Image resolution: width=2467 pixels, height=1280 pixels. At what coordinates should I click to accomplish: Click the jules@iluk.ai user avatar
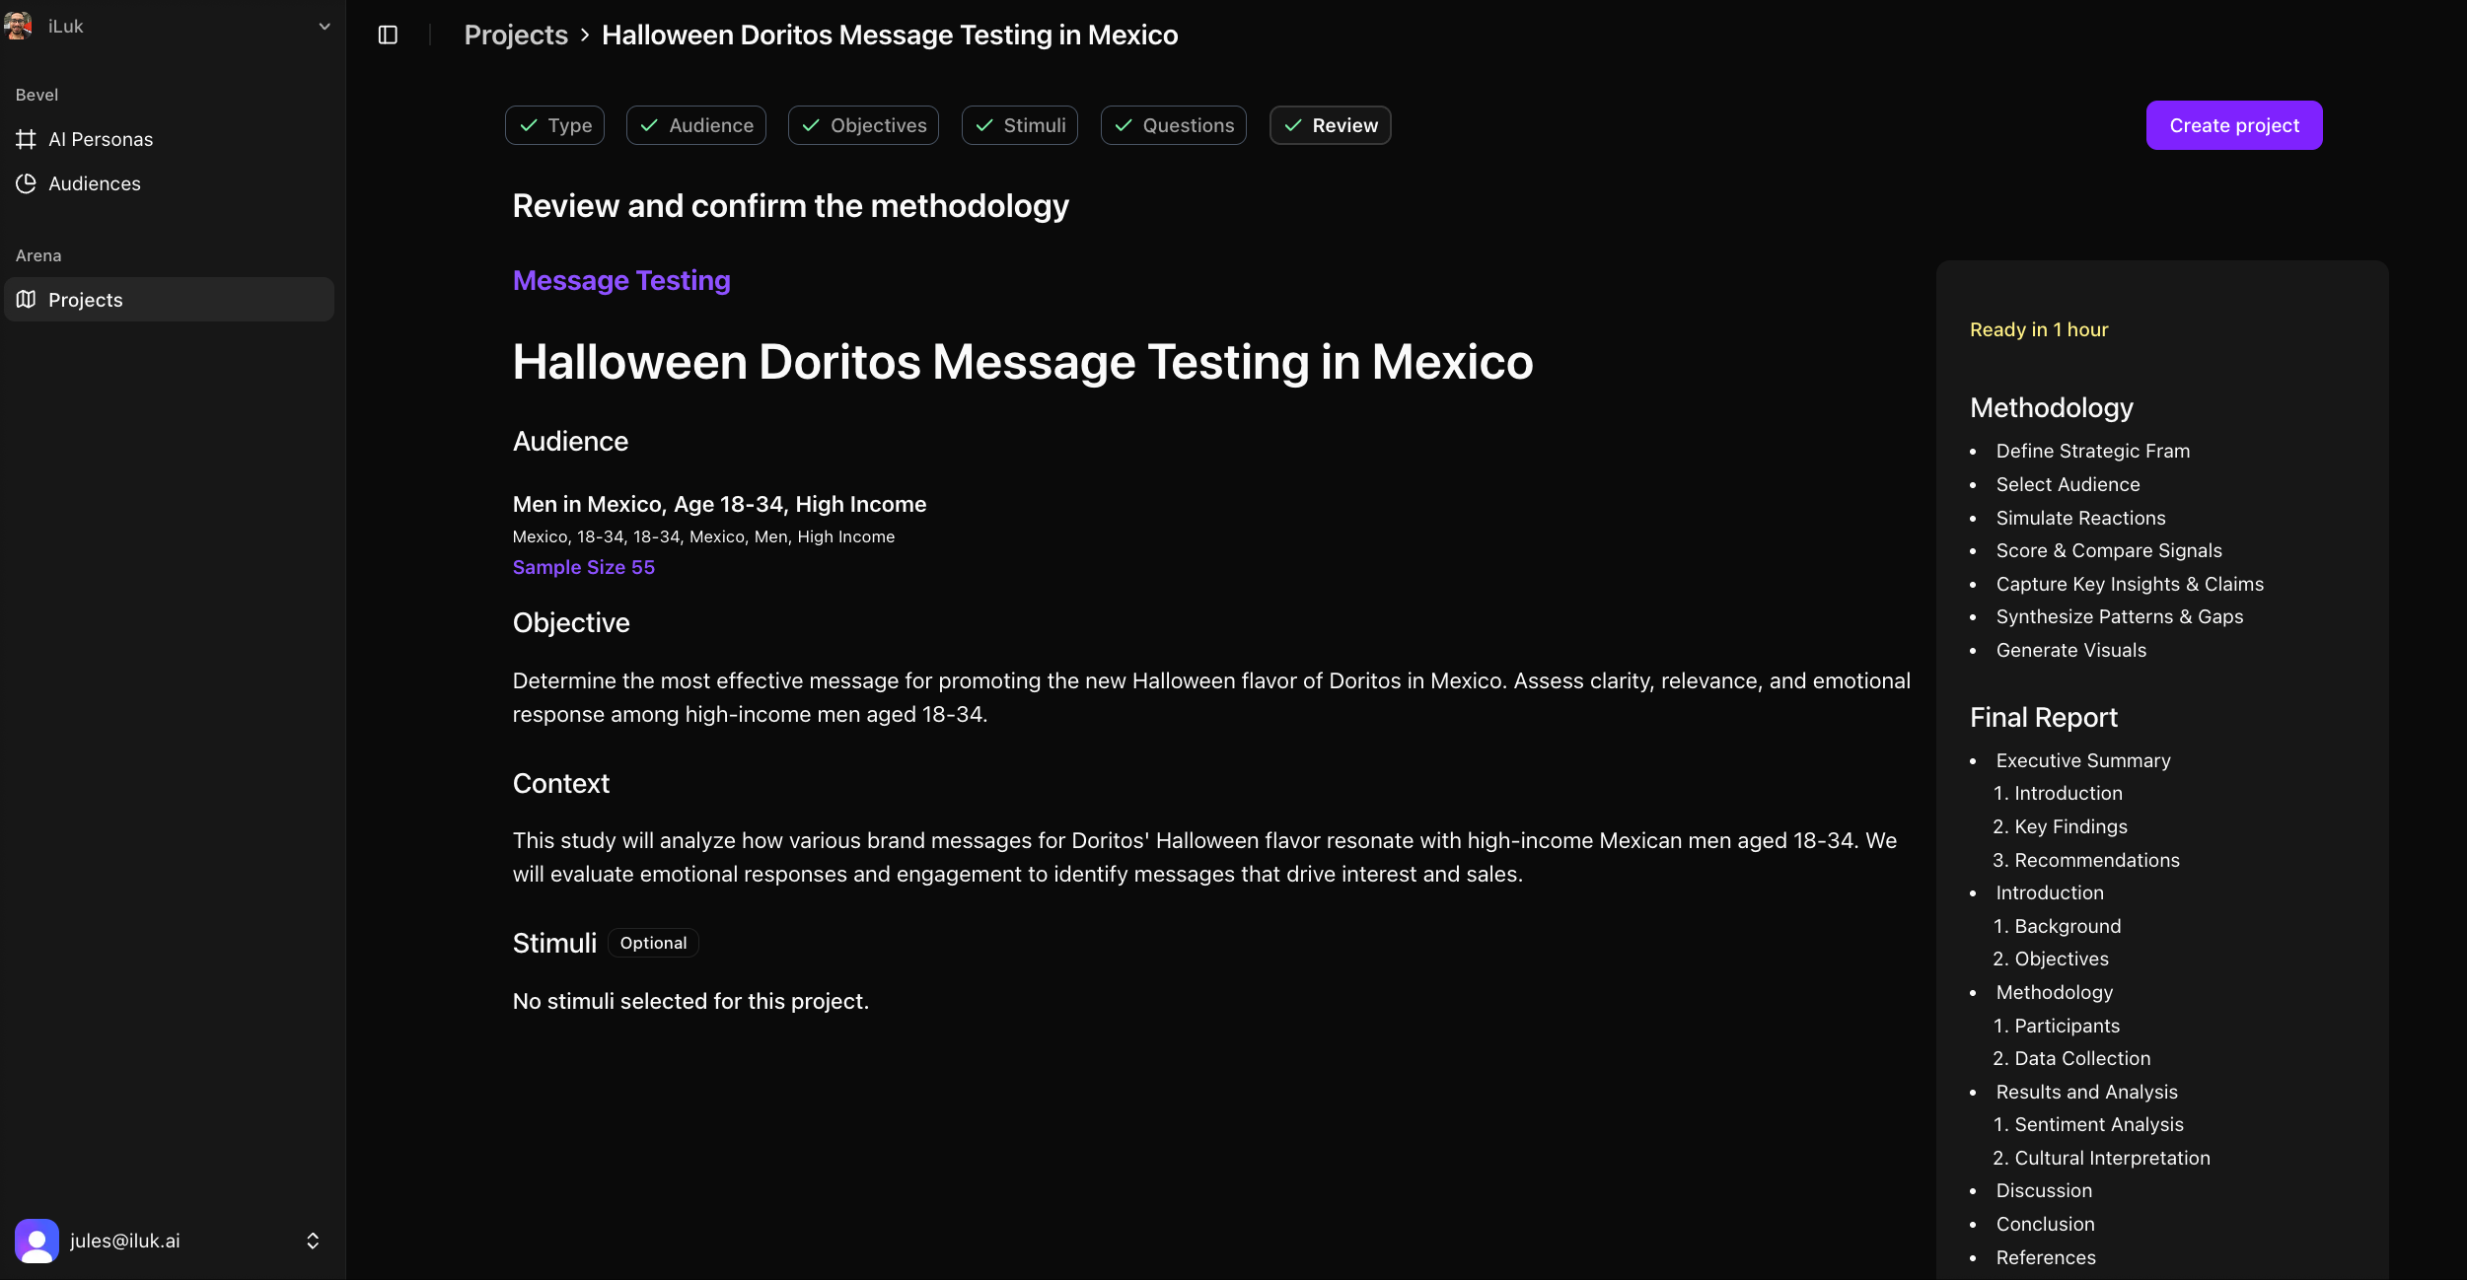click(36, 1241)
